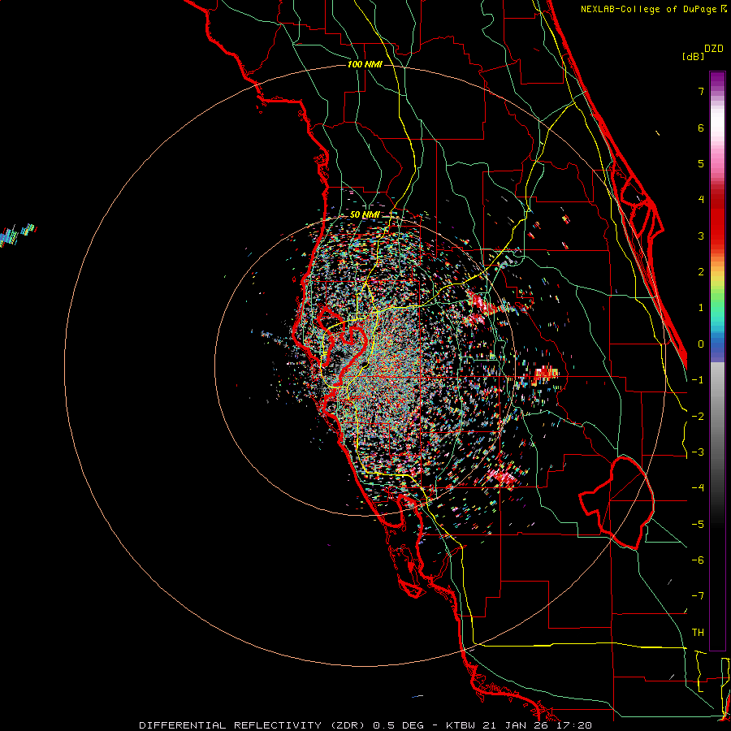
Task: Click the 17:20 timestamp in the footer
Action: coord(573,725)
